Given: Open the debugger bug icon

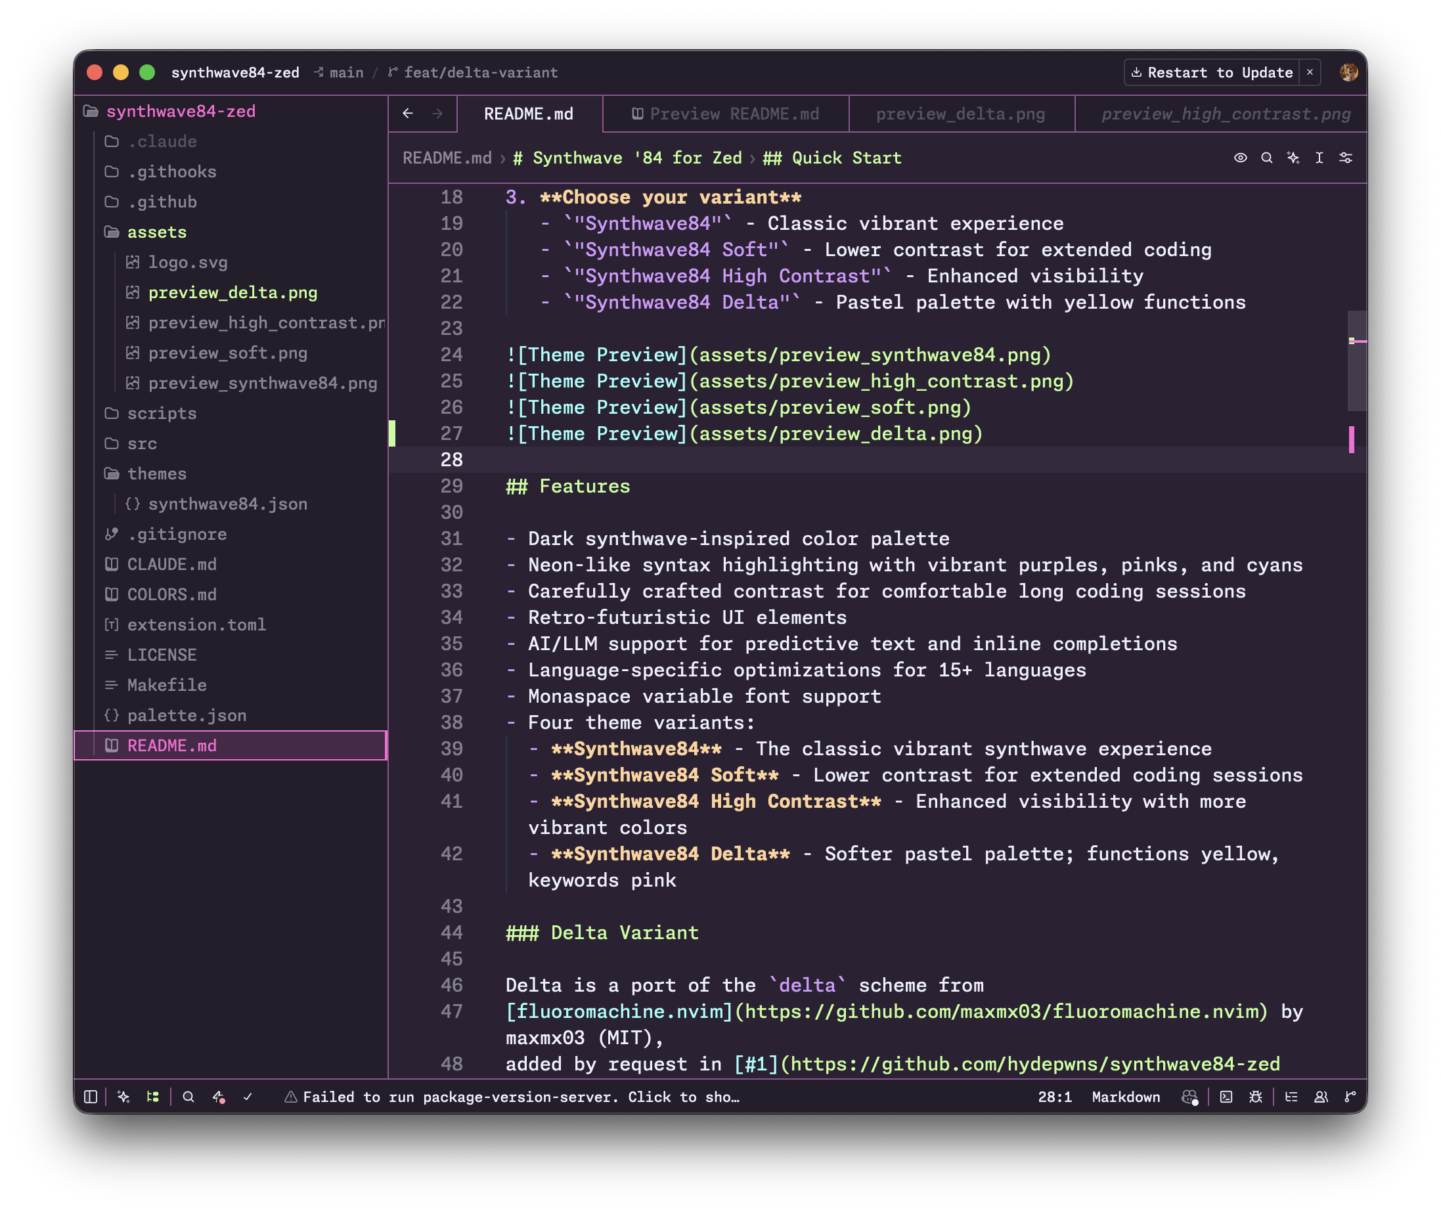Looking at the screenshot, I should point(1256,1097).
